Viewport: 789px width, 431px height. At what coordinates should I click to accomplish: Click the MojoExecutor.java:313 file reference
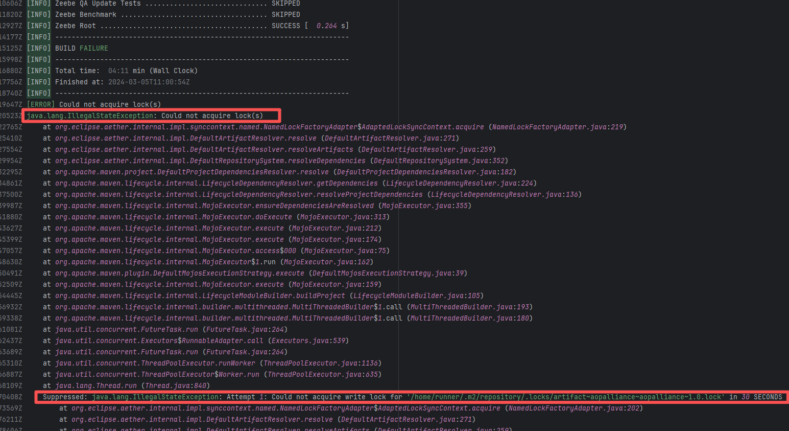(343, 217)
